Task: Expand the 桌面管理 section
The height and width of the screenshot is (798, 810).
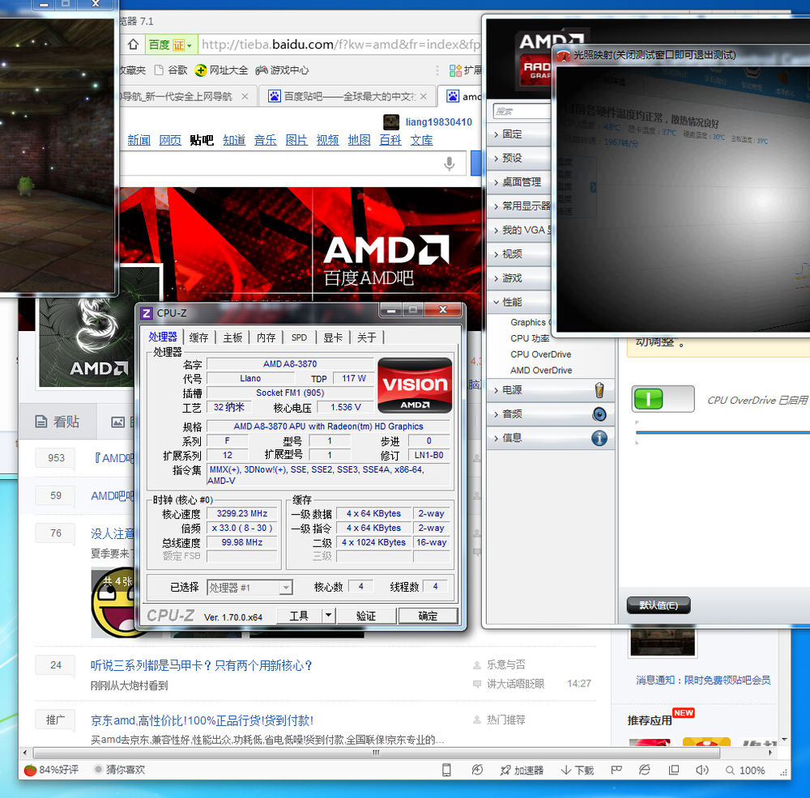Action: (519, 182)
